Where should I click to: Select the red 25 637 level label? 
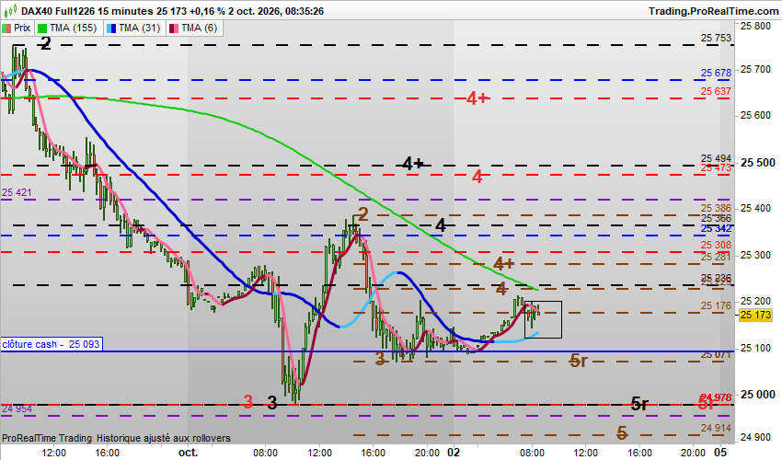(716, 91)
